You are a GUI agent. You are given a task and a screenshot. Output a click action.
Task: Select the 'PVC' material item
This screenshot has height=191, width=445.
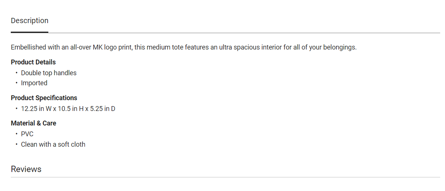[27, 134]
